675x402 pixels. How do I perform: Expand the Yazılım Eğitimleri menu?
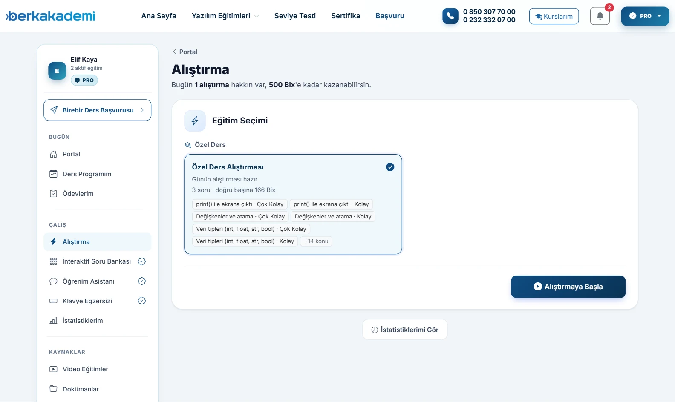(x=225, y=16)
